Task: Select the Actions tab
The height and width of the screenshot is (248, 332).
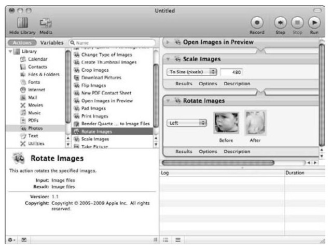Action: 22,43
